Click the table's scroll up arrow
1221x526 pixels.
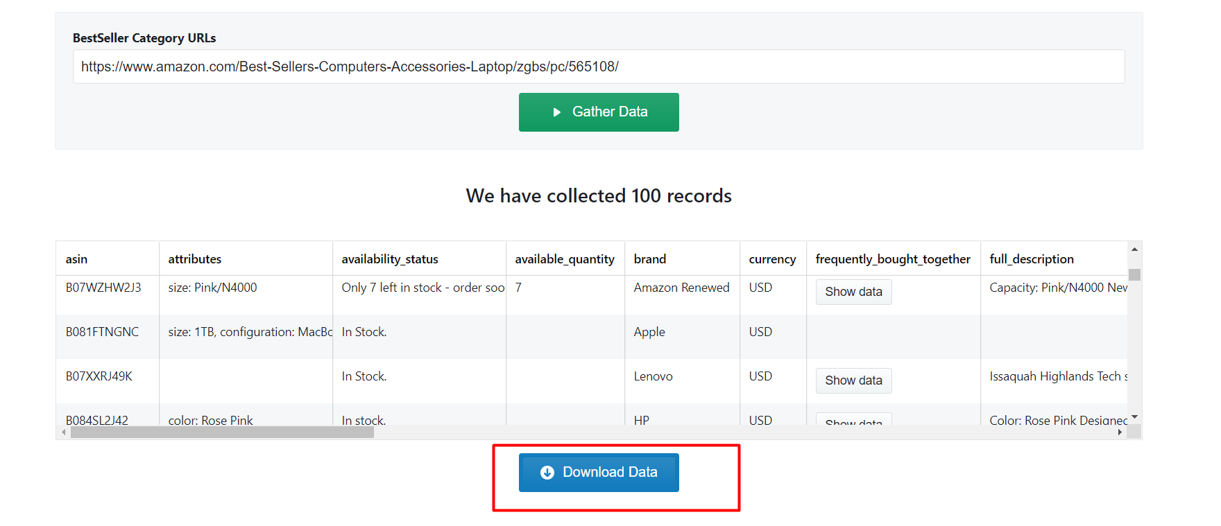1134,249
